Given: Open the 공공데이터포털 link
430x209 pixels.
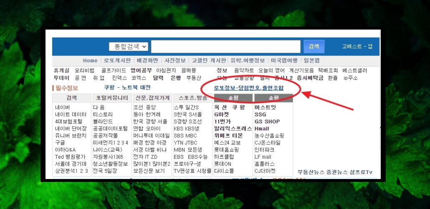Looking at the screenshot, I should click(110, 129).
